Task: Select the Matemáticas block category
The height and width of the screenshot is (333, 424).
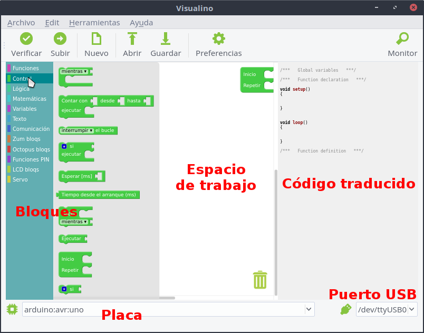Action: (x=30, y=99)
